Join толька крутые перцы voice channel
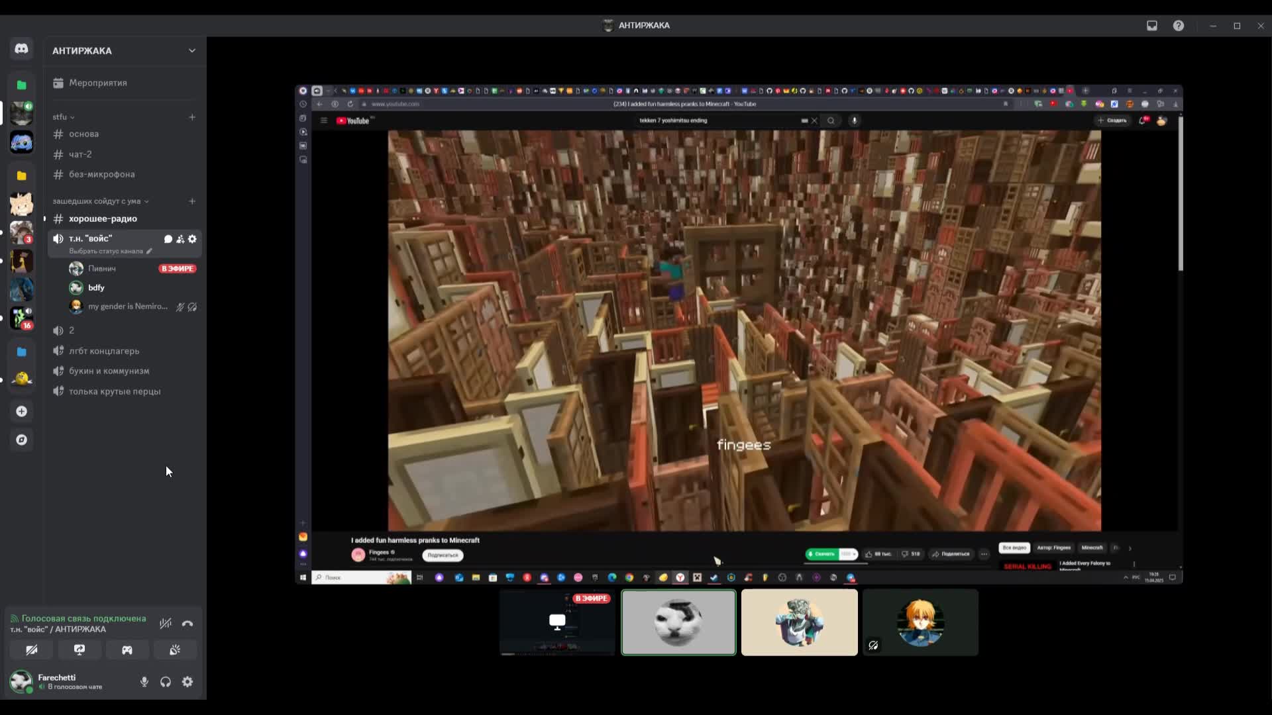 [x=125, y=391]
